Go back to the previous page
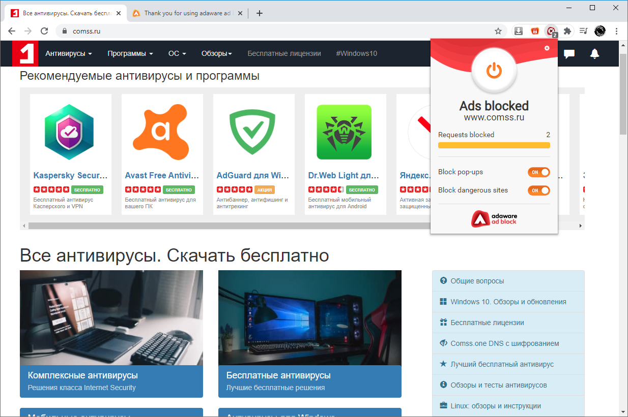 (x=12, y=31)
